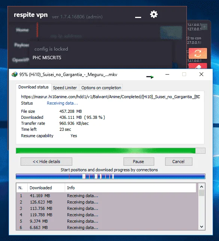Click the blue connections progress bar
This screenshot has height=241, width=219.
110,176
